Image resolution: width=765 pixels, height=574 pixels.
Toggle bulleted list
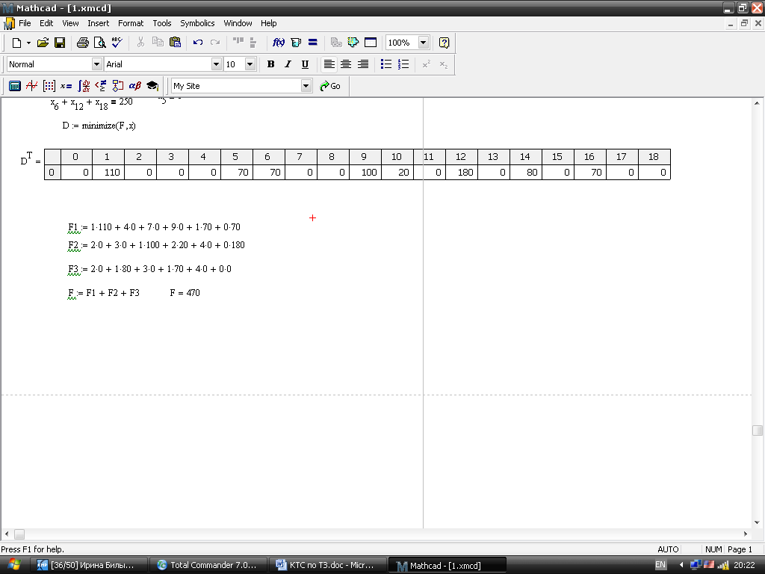[x=386, y=64]
